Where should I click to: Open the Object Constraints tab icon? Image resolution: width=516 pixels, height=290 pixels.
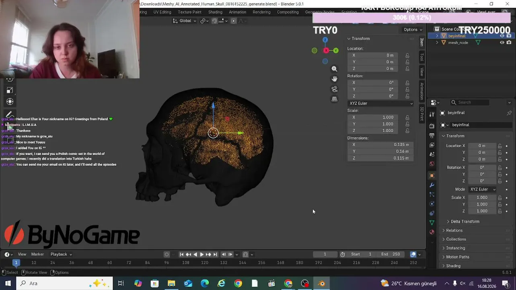432,213
